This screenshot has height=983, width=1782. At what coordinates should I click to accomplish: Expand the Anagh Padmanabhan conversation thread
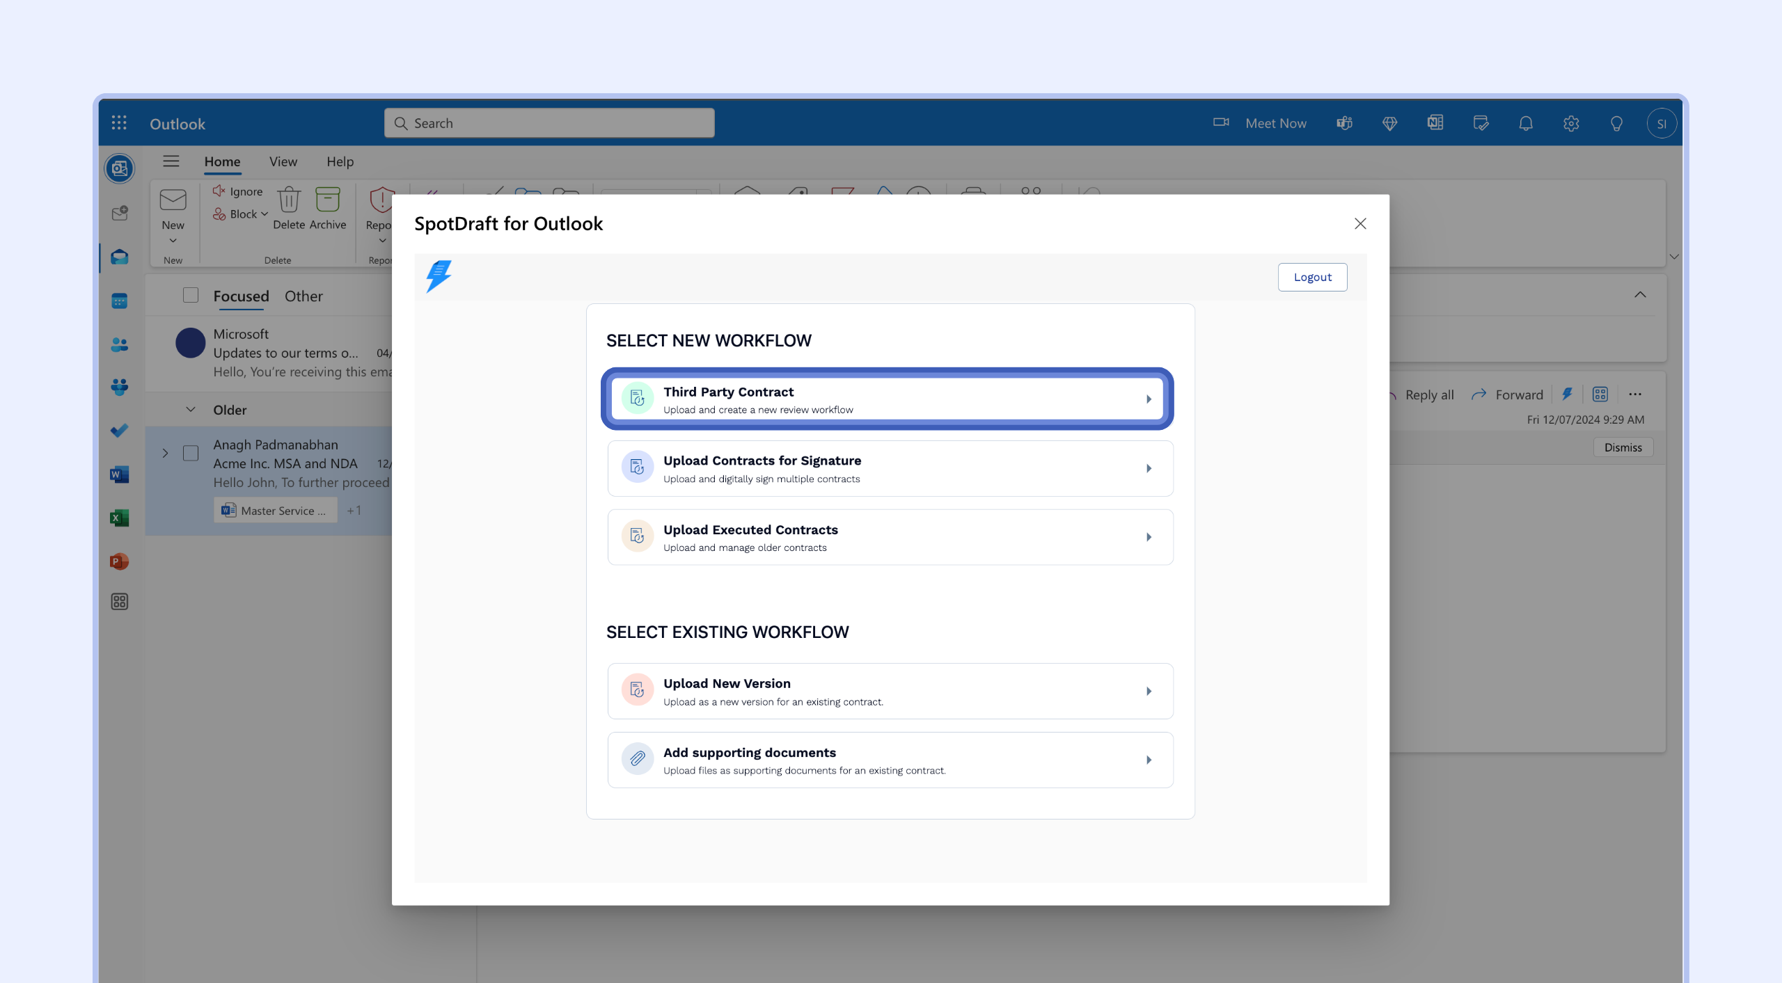[165, 453]
